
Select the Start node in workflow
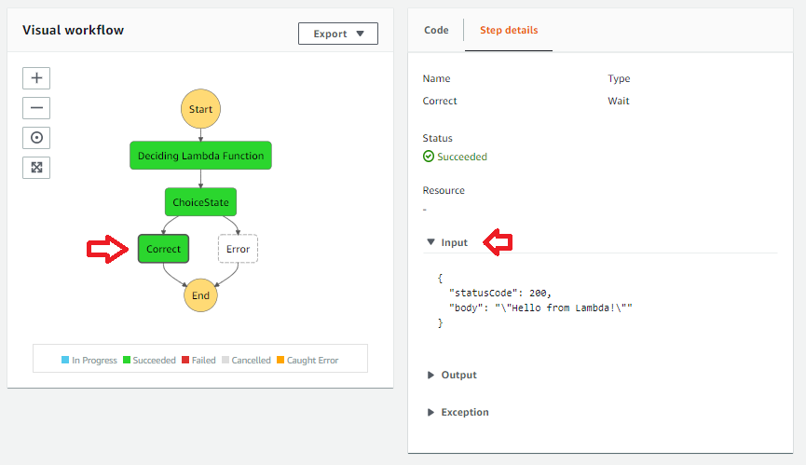click(200, 109)
